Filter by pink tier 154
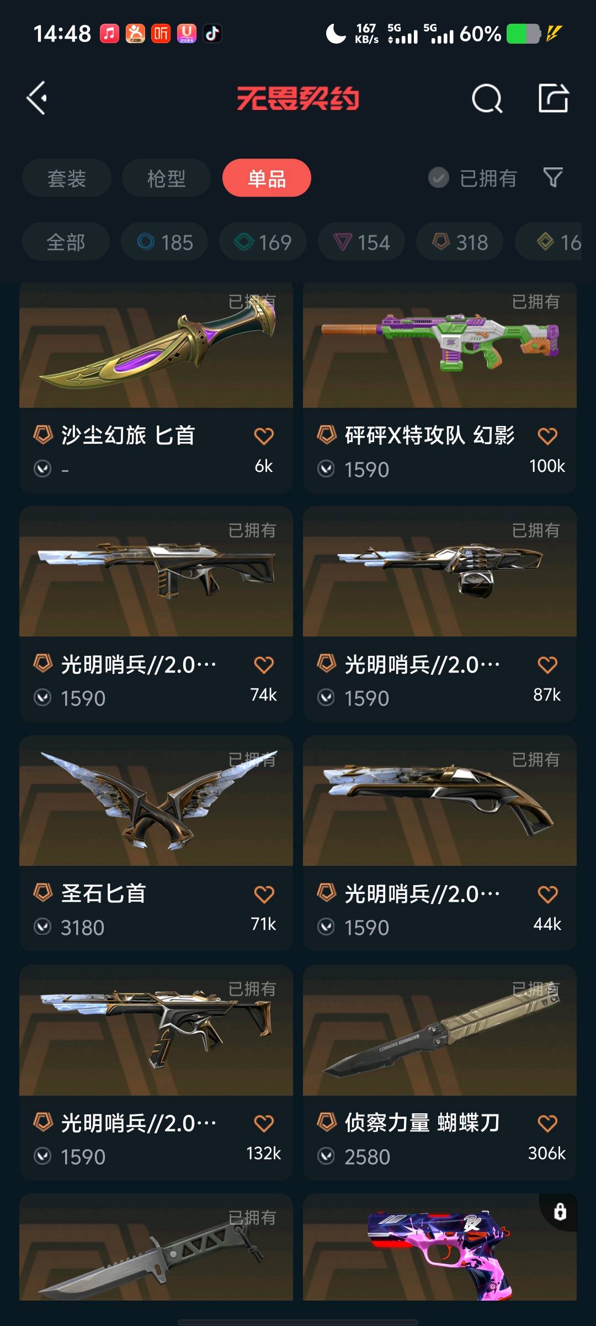 pos(361,242)
